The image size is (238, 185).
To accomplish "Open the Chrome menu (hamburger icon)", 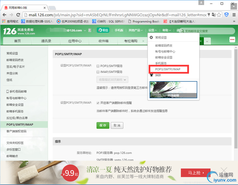I will pyautogui.click(x=234, y=15).
